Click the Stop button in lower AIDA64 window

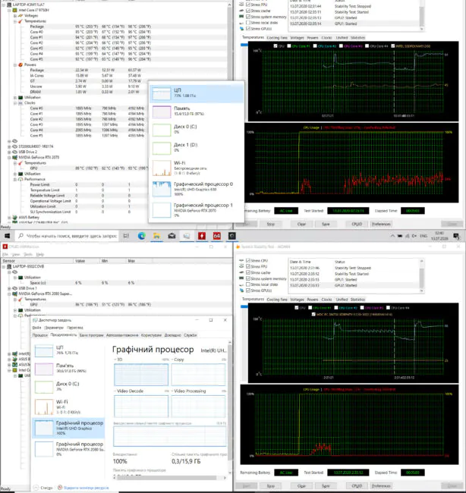(x=271, y=485)
